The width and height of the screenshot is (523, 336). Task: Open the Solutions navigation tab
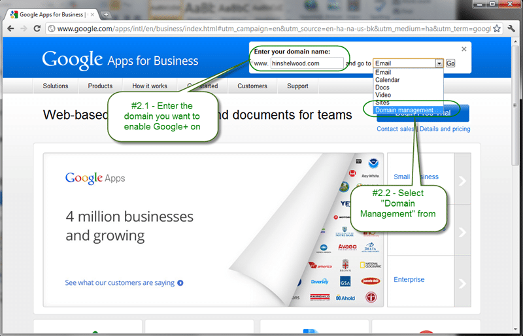pyautogui.click(x=56, y=86)
